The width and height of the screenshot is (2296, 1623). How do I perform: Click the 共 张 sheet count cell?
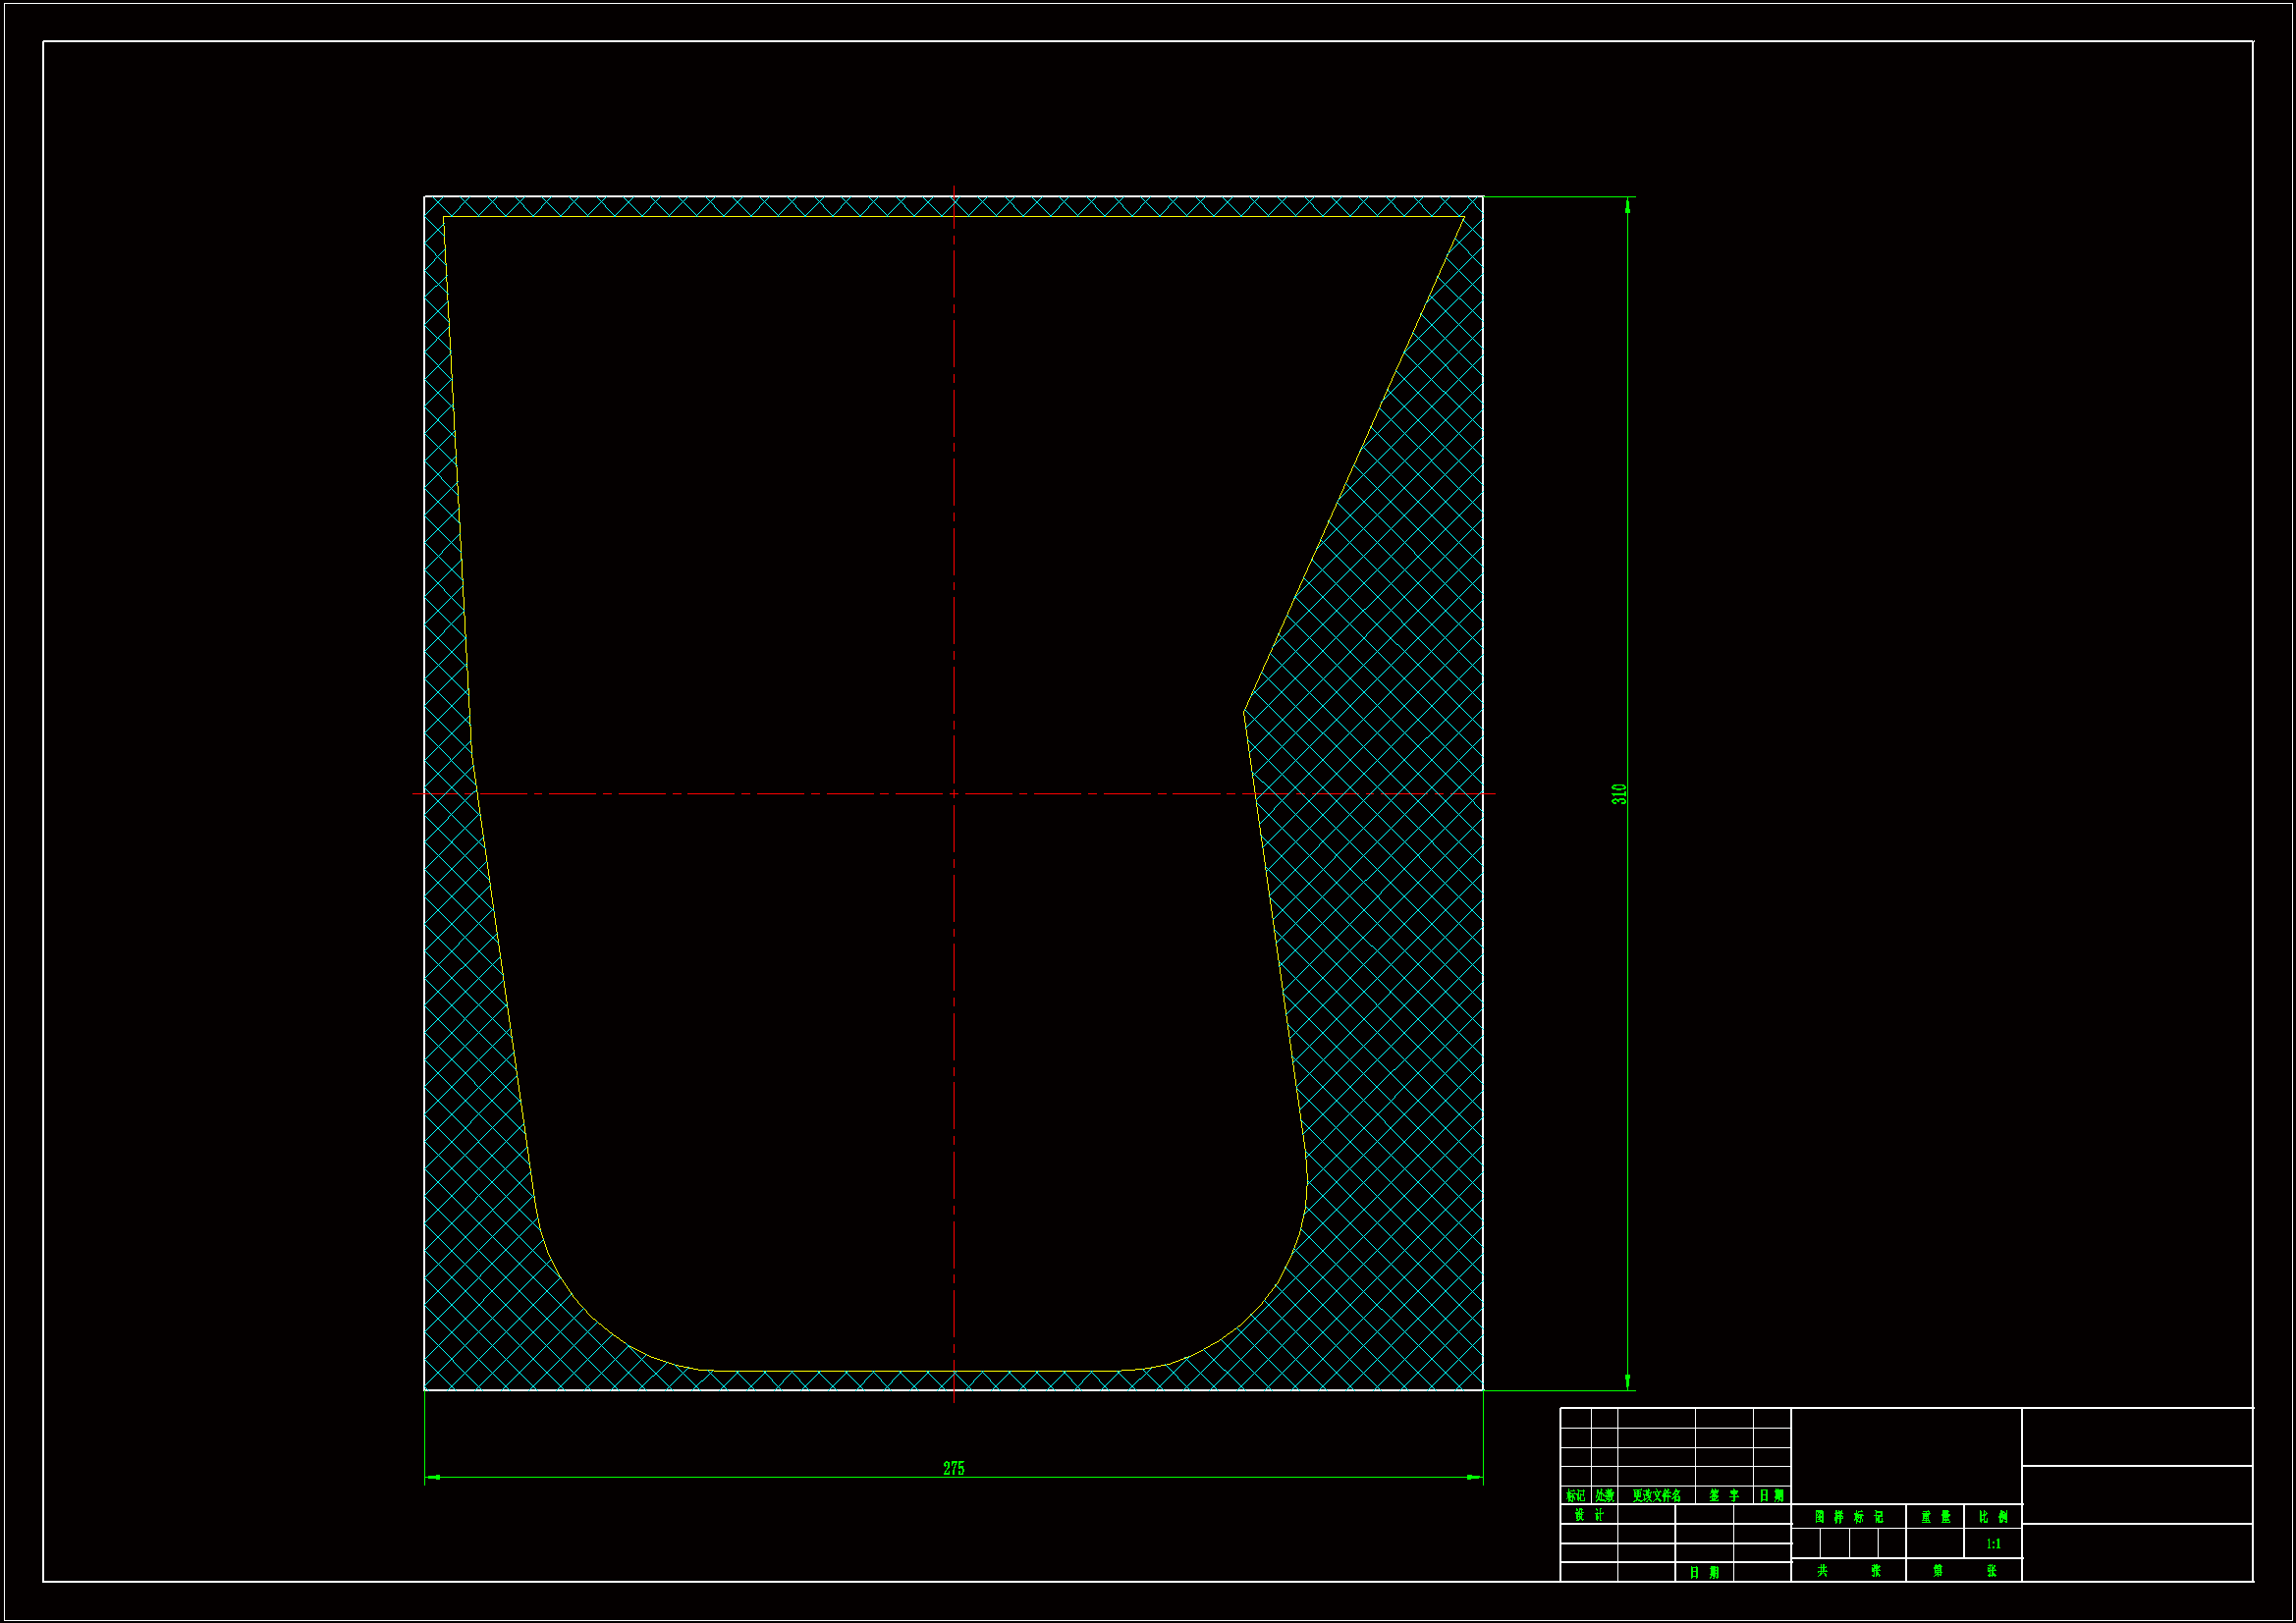point(1848,1571)
